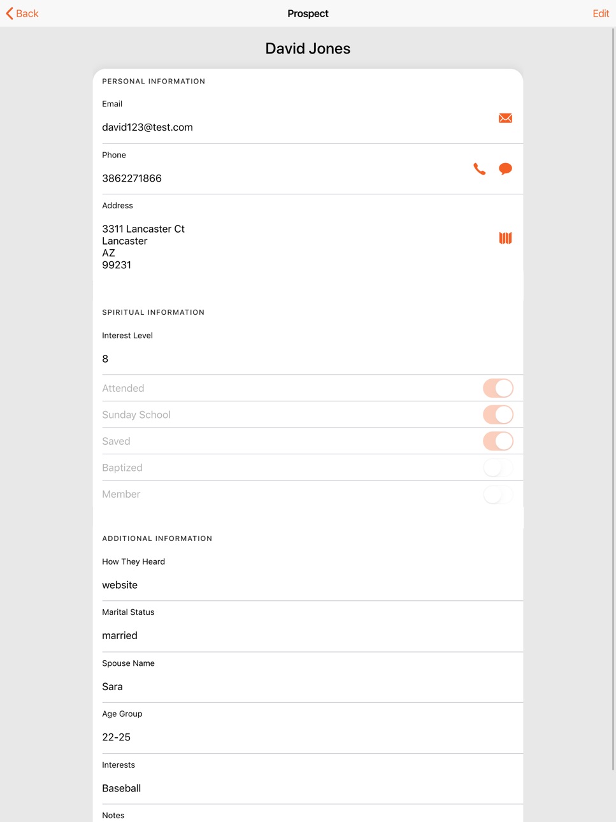Toggle the Saved switch
616x822 pixels.
point(498,441)
